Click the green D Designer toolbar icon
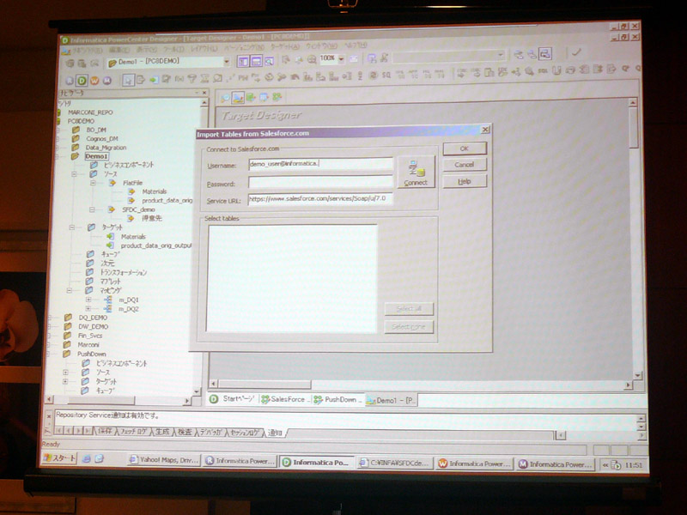The image size is (687, 515). (x=82, y=81)
